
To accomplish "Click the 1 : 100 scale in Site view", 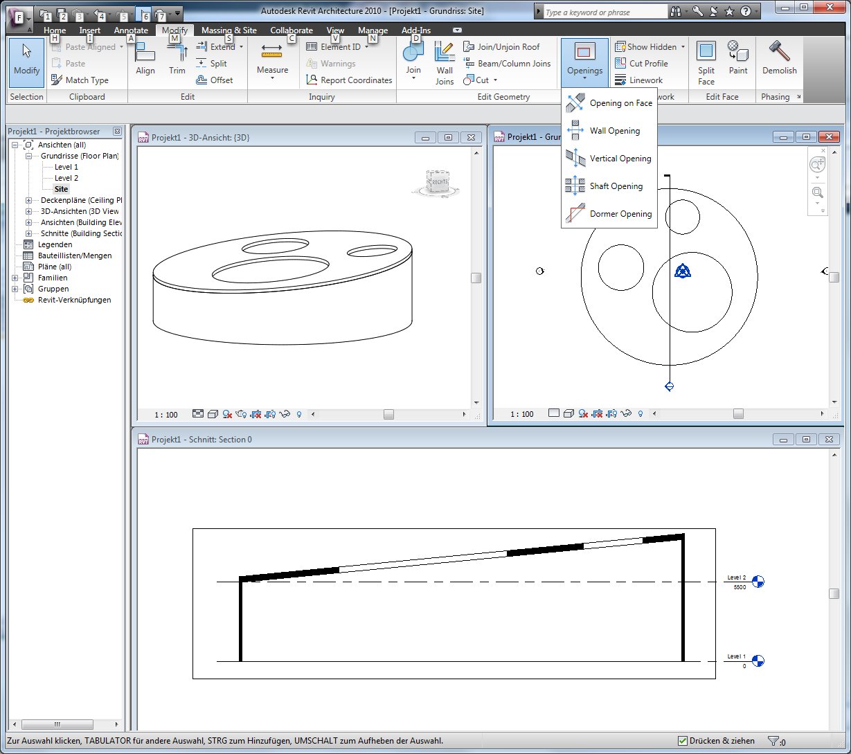I will pos(522,415).
